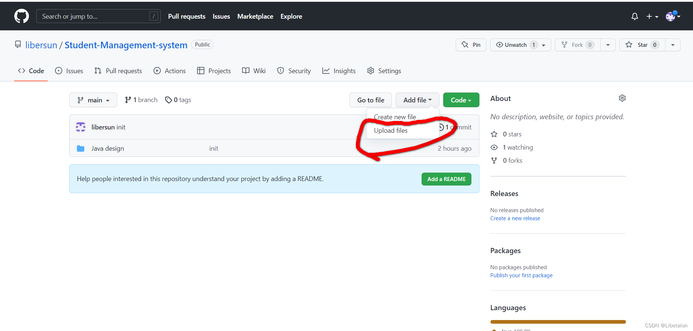Click the Java design folder icon
The width and height of the screenshot is (693, 331).
(x=81, y=148)
